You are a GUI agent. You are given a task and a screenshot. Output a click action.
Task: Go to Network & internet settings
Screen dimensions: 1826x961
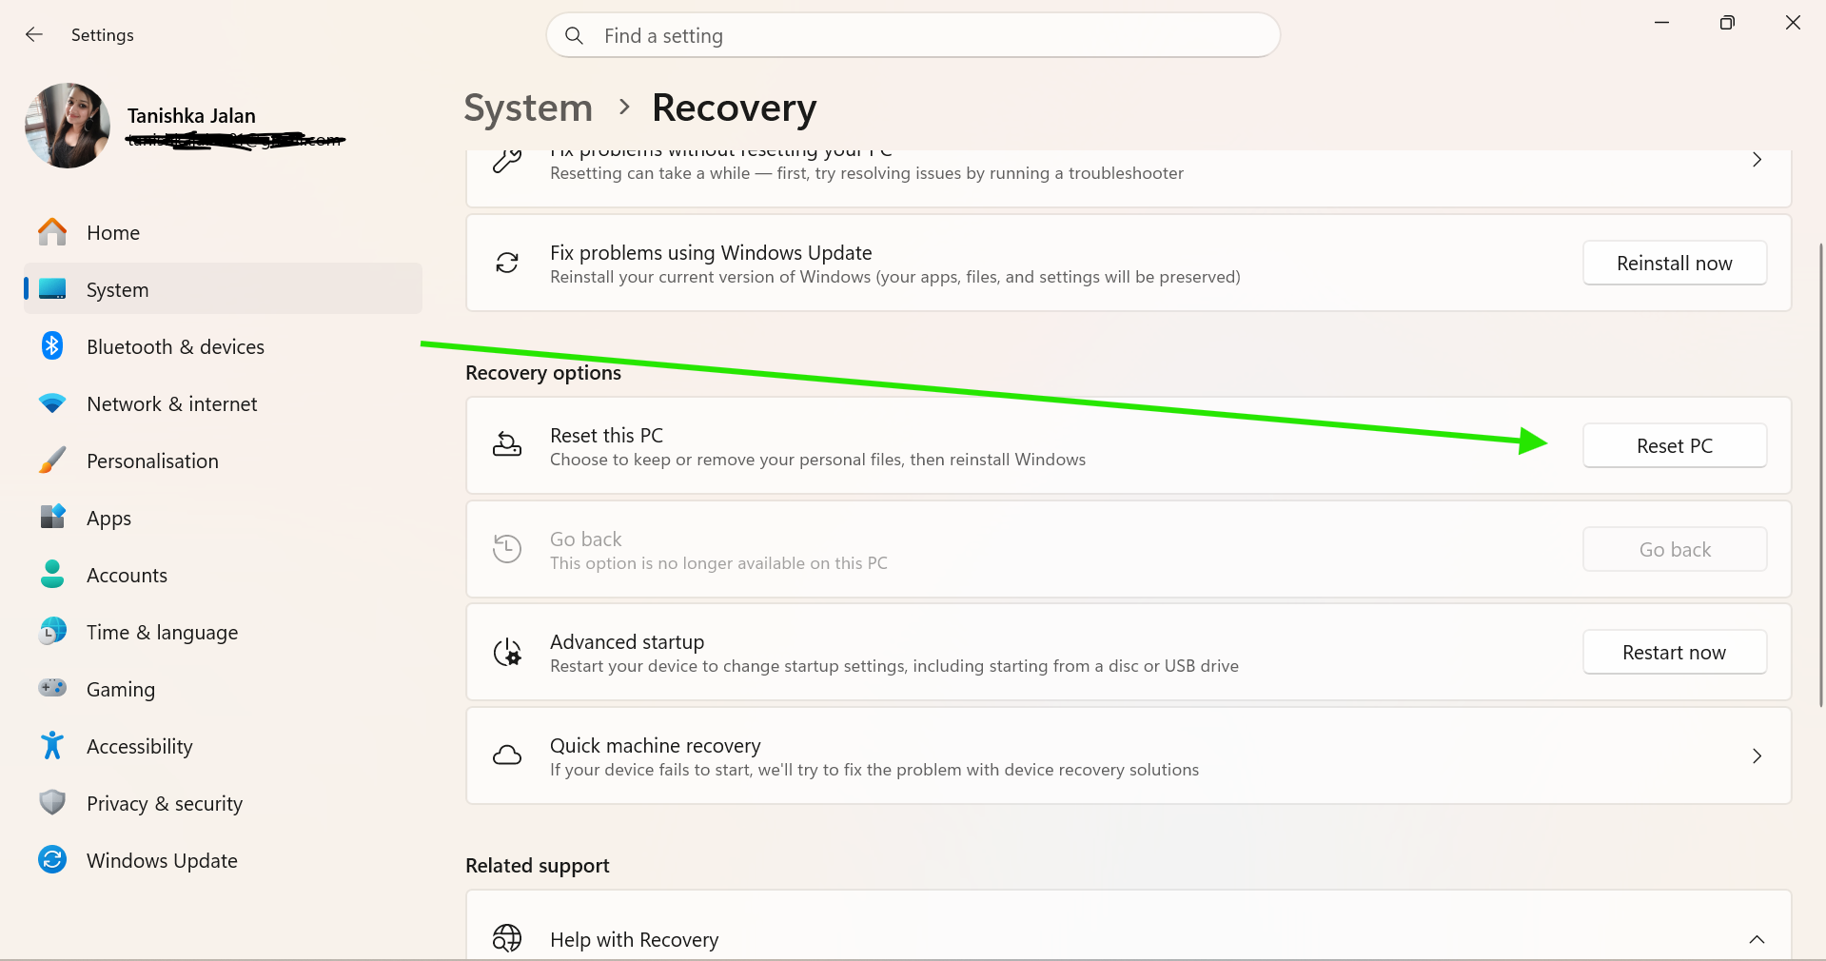[x=223, y=403]
